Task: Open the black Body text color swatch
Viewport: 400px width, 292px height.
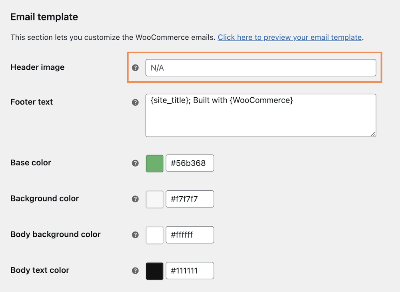Action: coord(154,271)
